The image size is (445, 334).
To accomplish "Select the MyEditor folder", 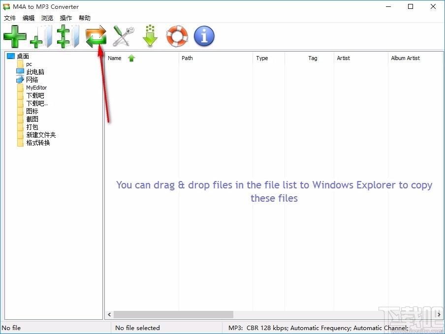I will pos(36,88).
